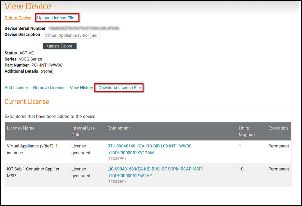The height and width of the screenshot is (206, 302).
Task: Open the Add License link
Action: [16, 88]
